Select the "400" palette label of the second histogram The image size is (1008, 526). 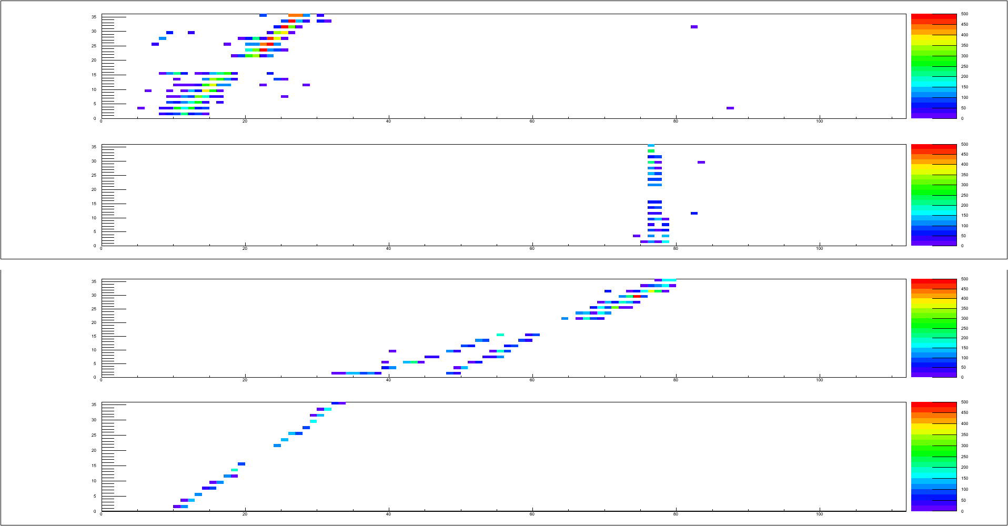pos(964,164)
